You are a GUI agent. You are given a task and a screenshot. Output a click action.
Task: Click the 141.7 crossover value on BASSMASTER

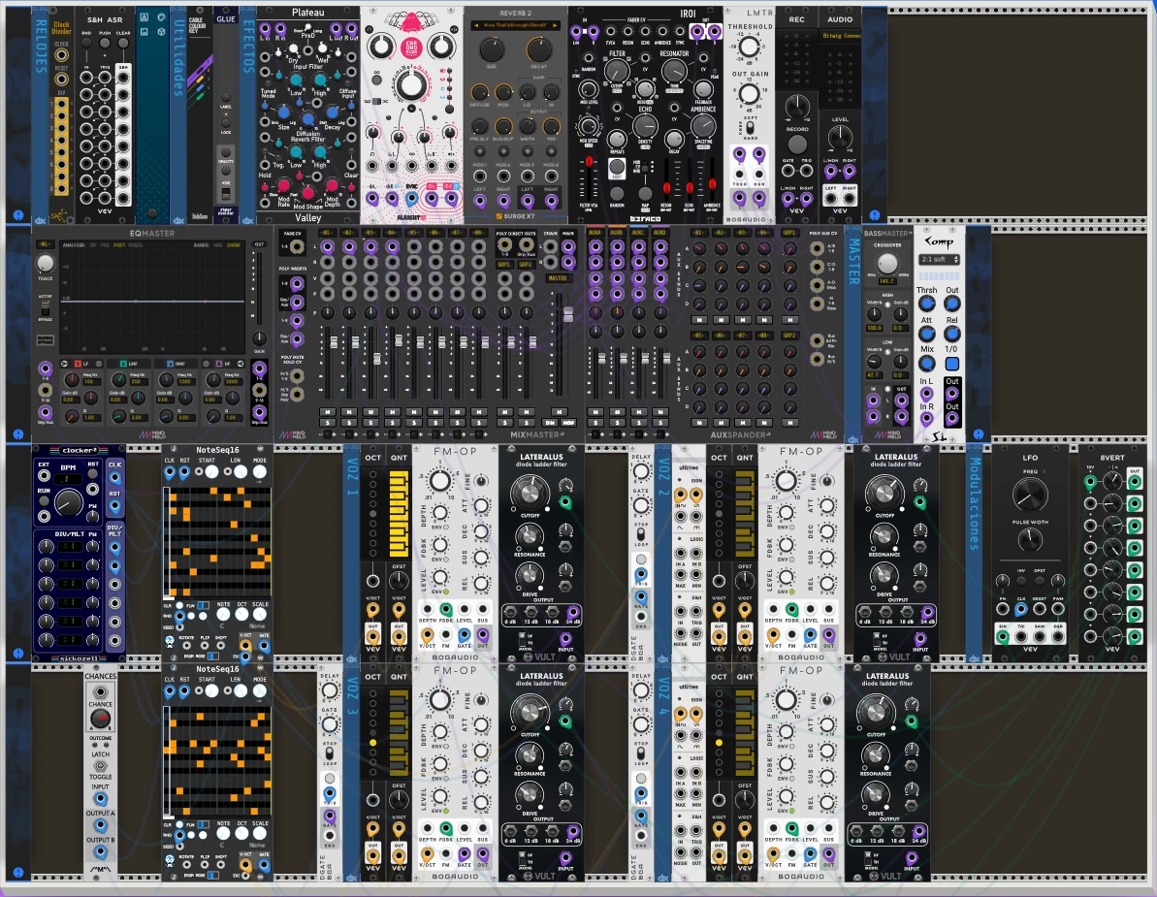tap(887, 281)
